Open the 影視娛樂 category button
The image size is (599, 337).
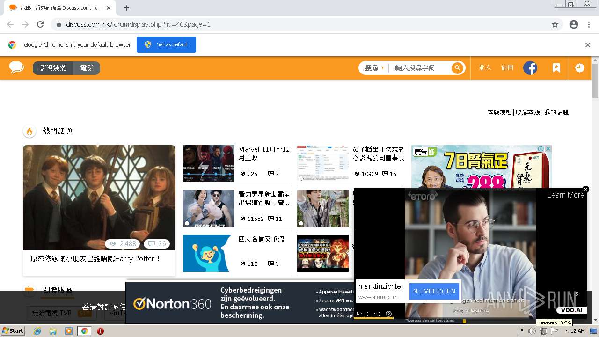point(53,68)
